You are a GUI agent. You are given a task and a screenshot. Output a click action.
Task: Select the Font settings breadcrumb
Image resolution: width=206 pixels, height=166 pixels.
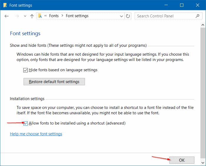tap(77, 16)
